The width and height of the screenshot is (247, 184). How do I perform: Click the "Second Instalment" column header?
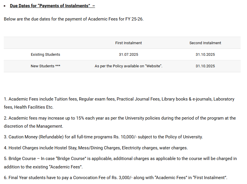pos(205,43)
